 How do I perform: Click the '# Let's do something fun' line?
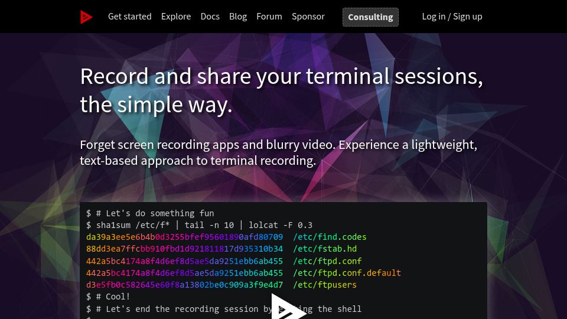pos(150,213)
